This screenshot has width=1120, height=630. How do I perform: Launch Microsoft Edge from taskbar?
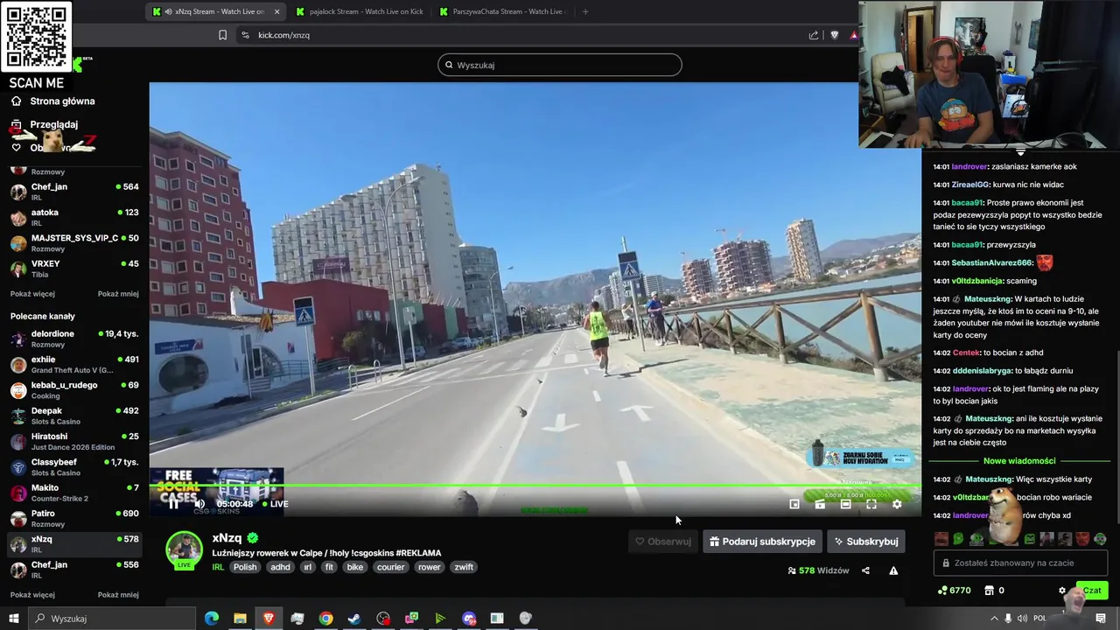(x=211, y=619)
